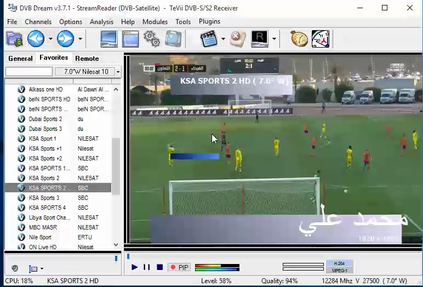Select Nile Sport channel
423x287 pixels.
coord(58,237)
